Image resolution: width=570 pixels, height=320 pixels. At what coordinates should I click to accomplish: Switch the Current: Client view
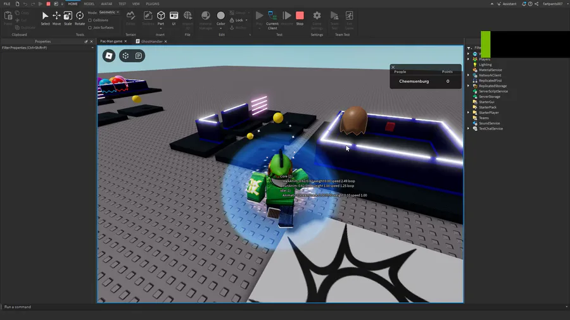272,19
